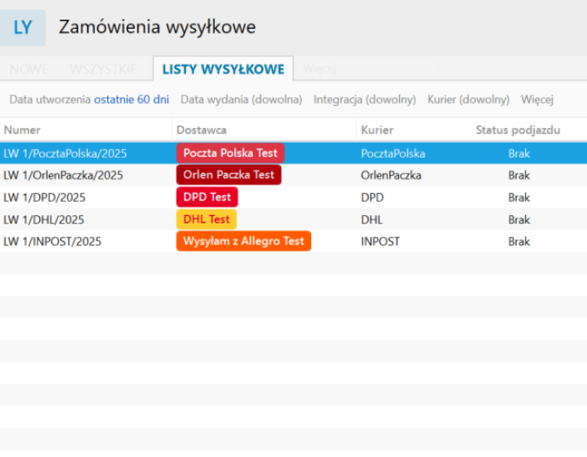Select row LW 1/DPD/2025
Image resolution: width=587 pixels, height=457 pixels.
(294, 198)
